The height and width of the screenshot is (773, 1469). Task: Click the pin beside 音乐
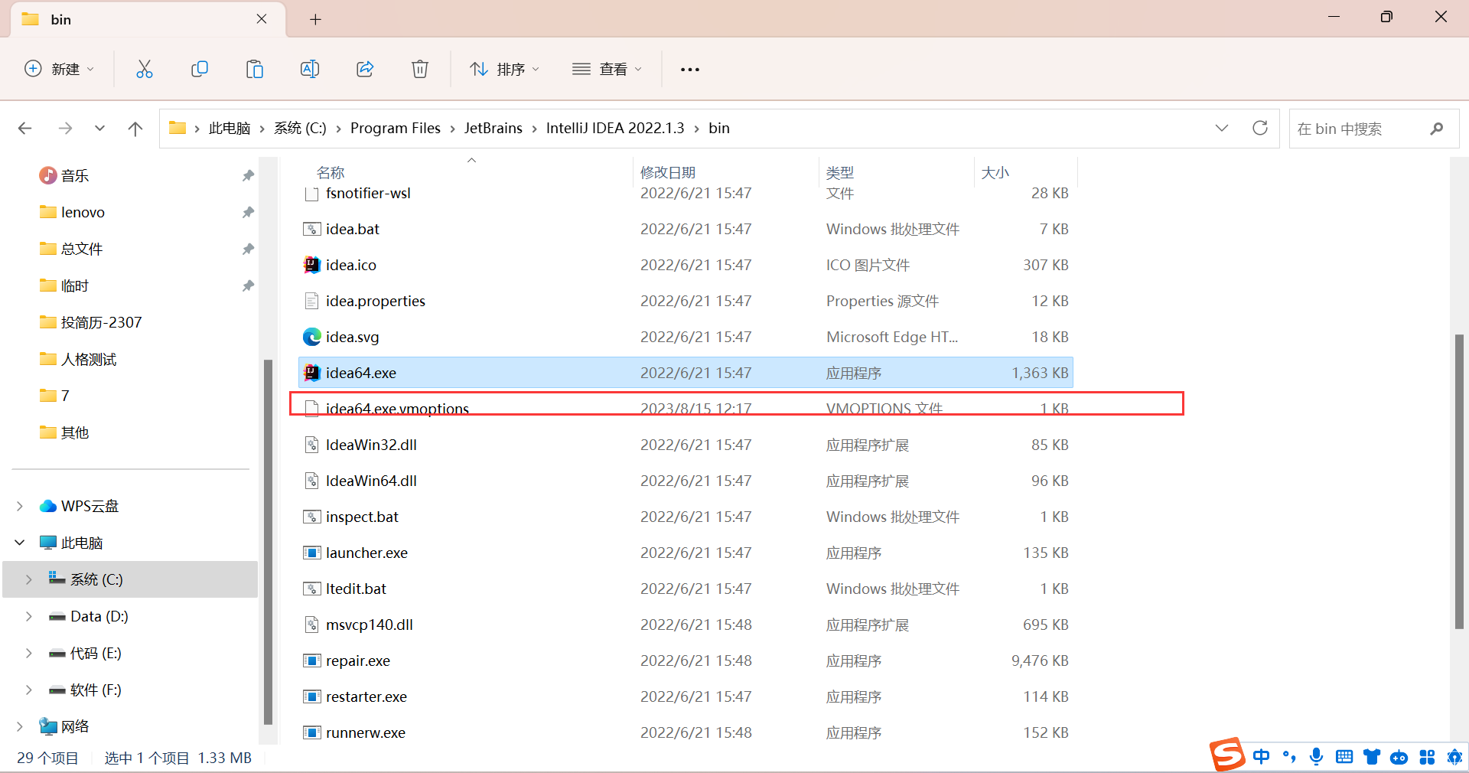[x=248, y=176]
